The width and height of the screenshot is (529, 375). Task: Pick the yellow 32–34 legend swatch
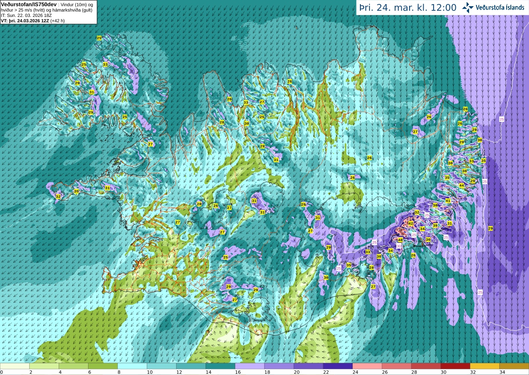click(x=485, y=366)
